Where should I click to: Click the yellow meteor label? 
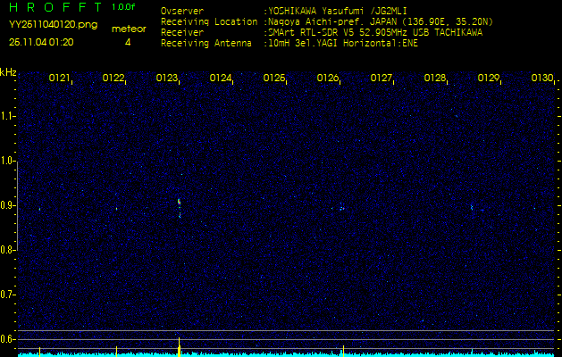pyautogui.click(x=129, y=29)
